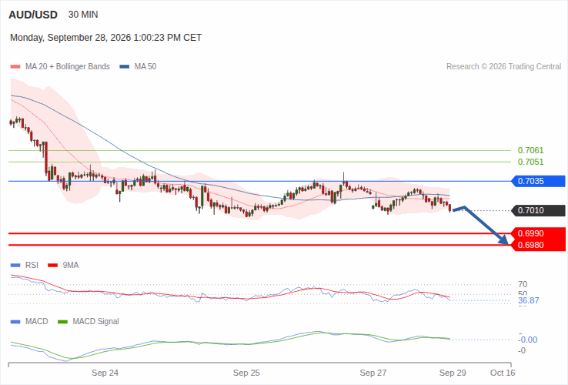Click the 0.6980 red target label
The width and height of the screenshot is (568, 385).
pos(538,245)
